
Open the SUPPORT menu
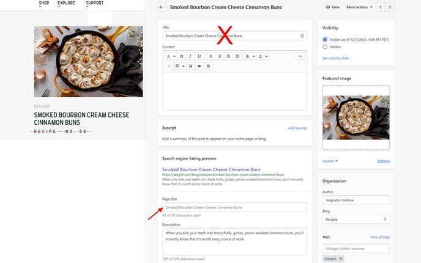click(x=94, y=3)
